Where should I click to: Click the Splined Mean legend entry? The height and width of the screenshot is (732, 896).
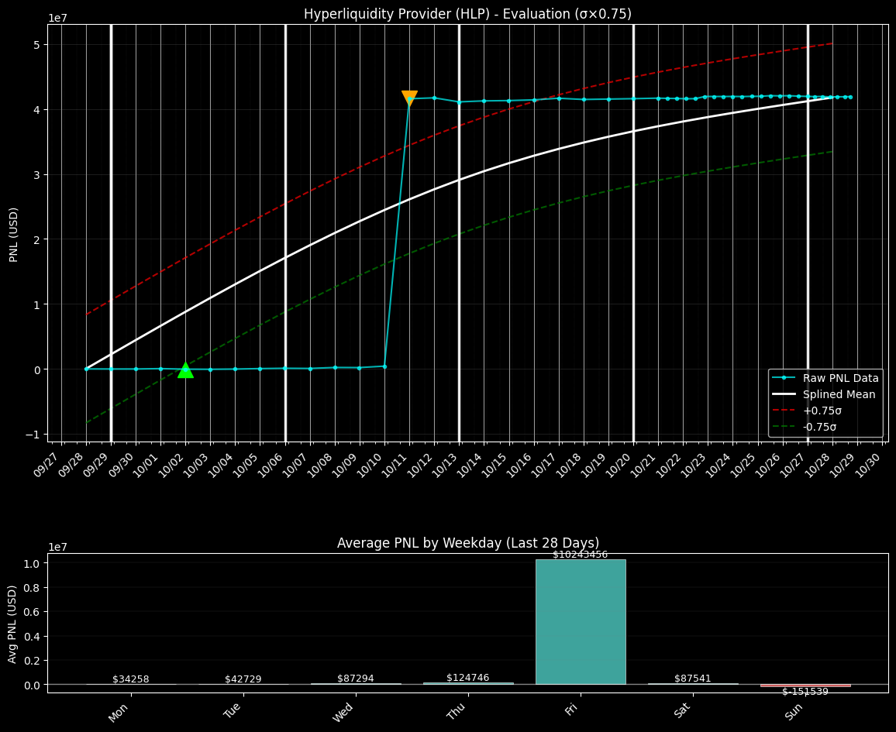pos(839,394)
